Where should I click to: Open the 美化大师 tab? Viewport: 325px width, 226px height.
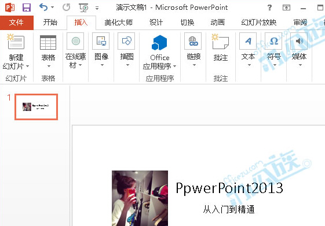pyautogui.click(x=119, y=23)
